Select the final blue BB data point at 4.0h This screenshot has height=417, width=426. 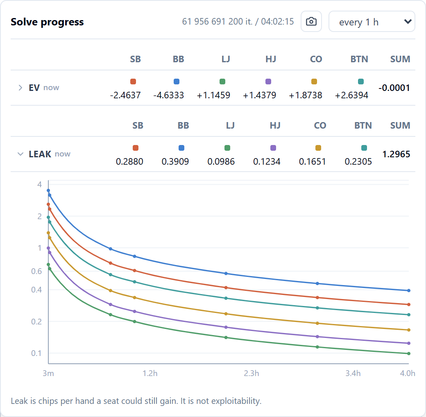[x=409, y=290]
